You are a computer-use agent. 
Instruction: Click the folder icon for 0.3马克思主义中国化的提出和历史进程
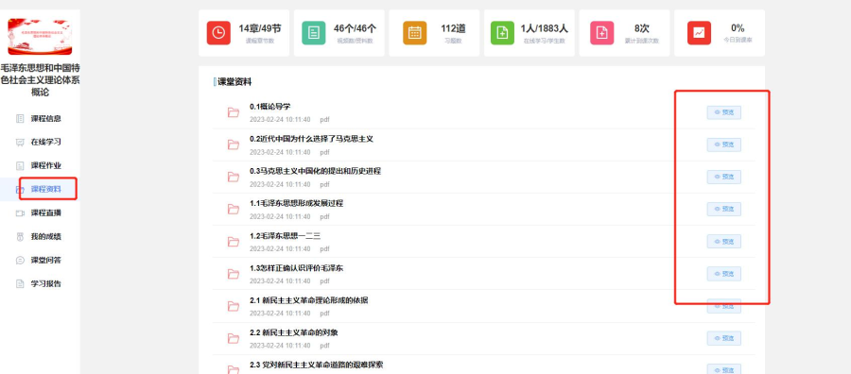point(234,177)
